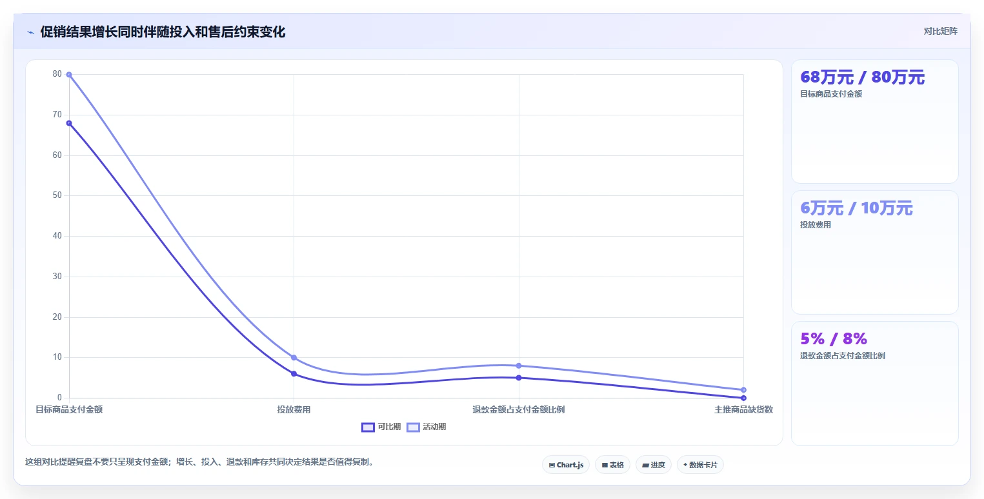Click the chart title 促销结果增长同时伴随投入和售后约束变化
984x499 pixels.
point(163,32)
